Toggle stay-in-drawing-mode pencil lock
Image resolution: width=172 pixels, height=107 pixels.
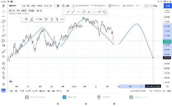tap(3, 68)
